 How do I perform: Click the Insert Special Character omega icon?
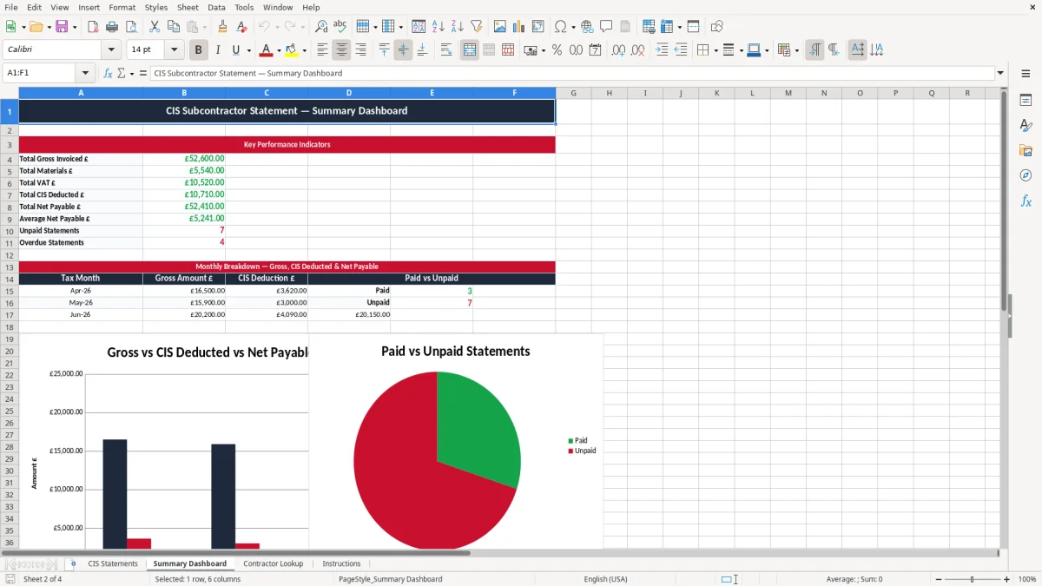[x=560, y=27]
